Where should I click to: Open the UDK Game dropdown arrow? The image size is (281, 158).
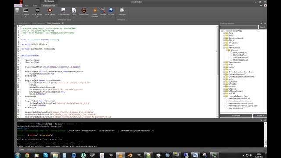50,17
